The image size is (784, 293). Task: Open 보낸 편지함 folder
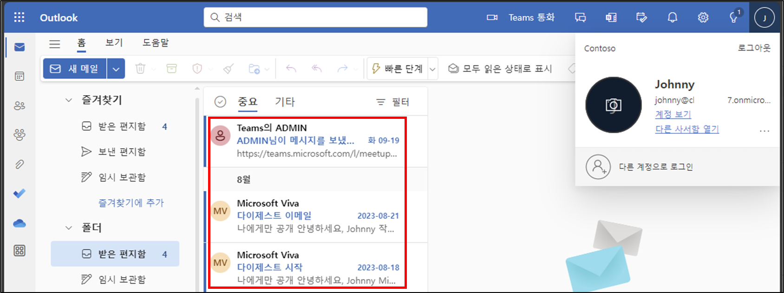[x=115, y=152]
